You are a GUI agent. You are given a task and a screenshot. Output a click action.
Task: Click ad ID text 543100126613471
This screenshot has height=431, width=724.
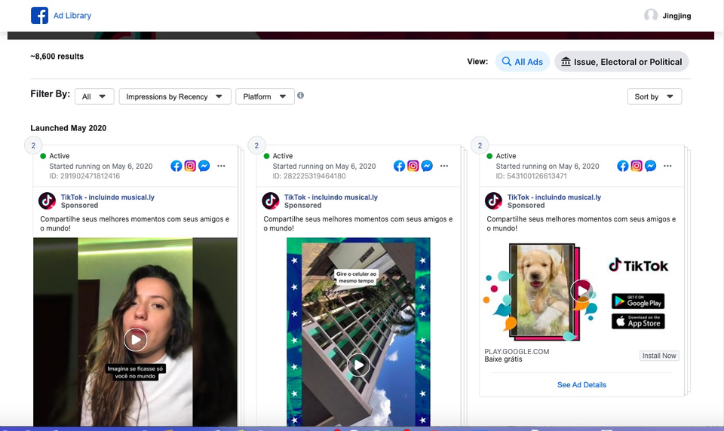[532, 176]
